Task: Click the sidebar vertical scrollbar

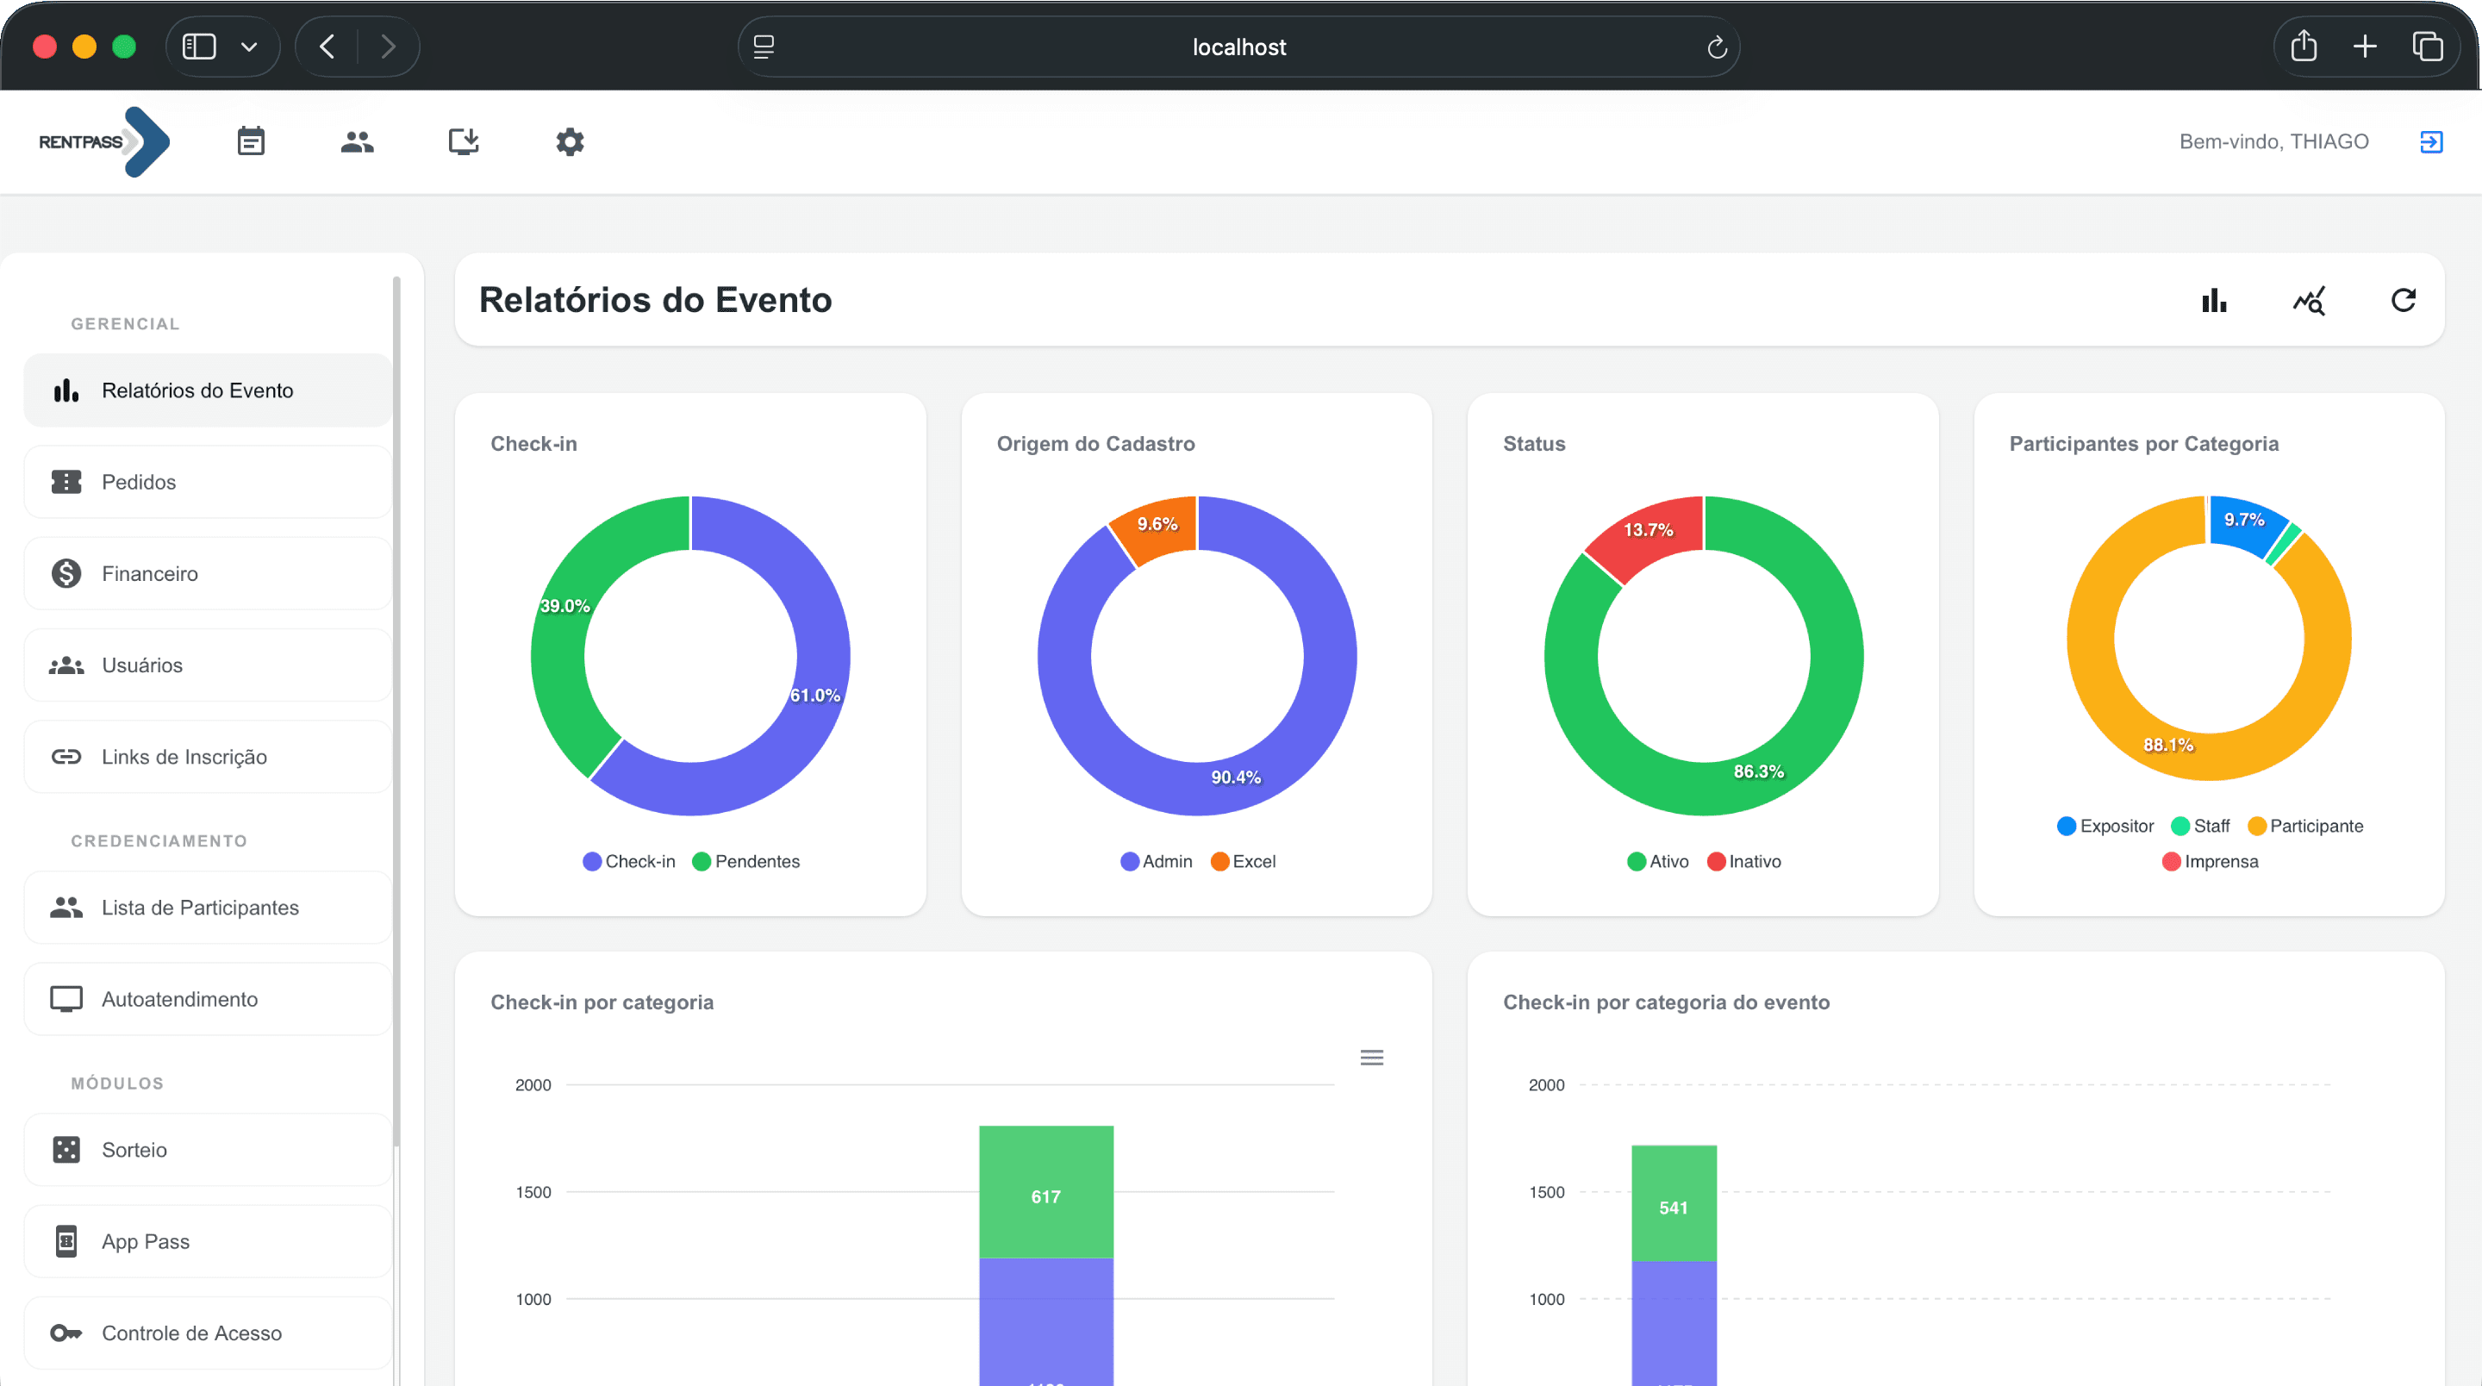Action: (x=396, y=713)
